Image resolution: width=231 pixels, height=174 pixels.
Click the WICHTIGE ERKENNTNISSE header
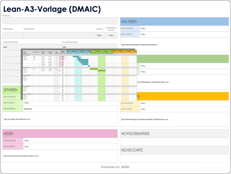click(x=175, y=134)
